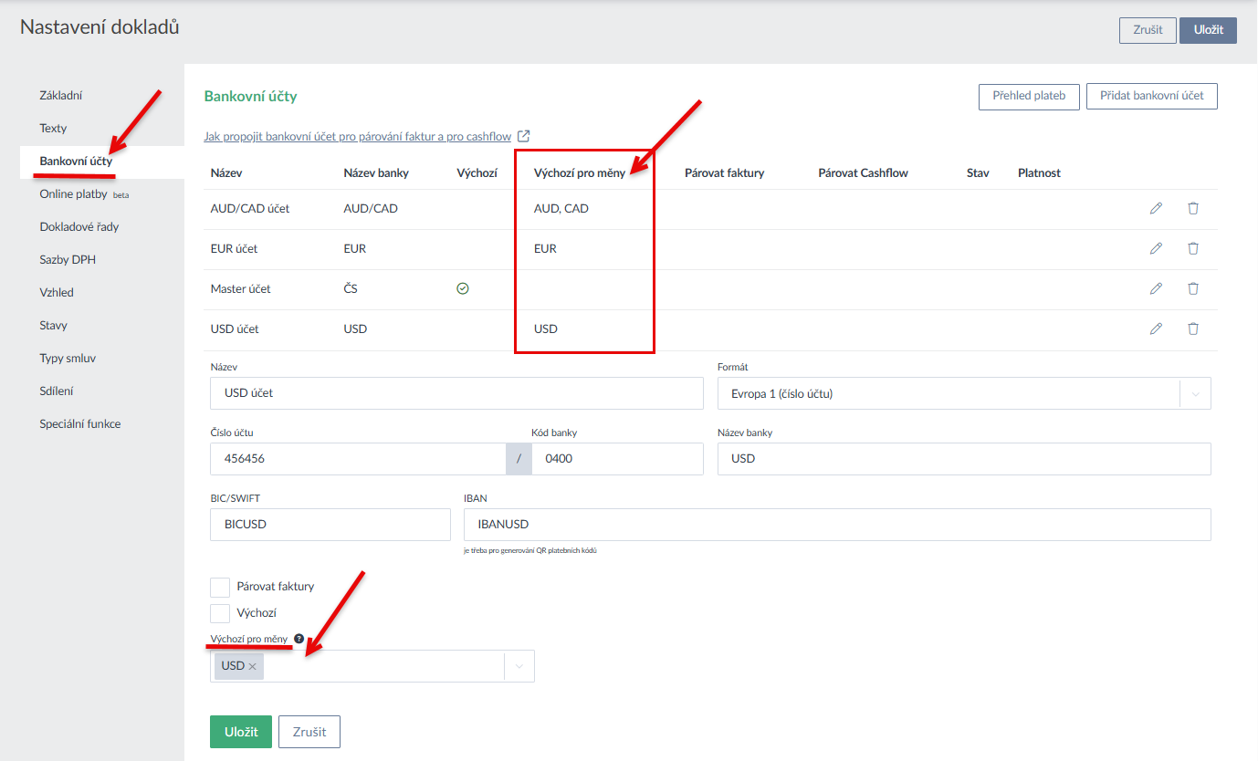The height and width of the screenshot is (761, 1258).
Task: Open the Výchozí pro měny currency dropdown
Action: 519,666
